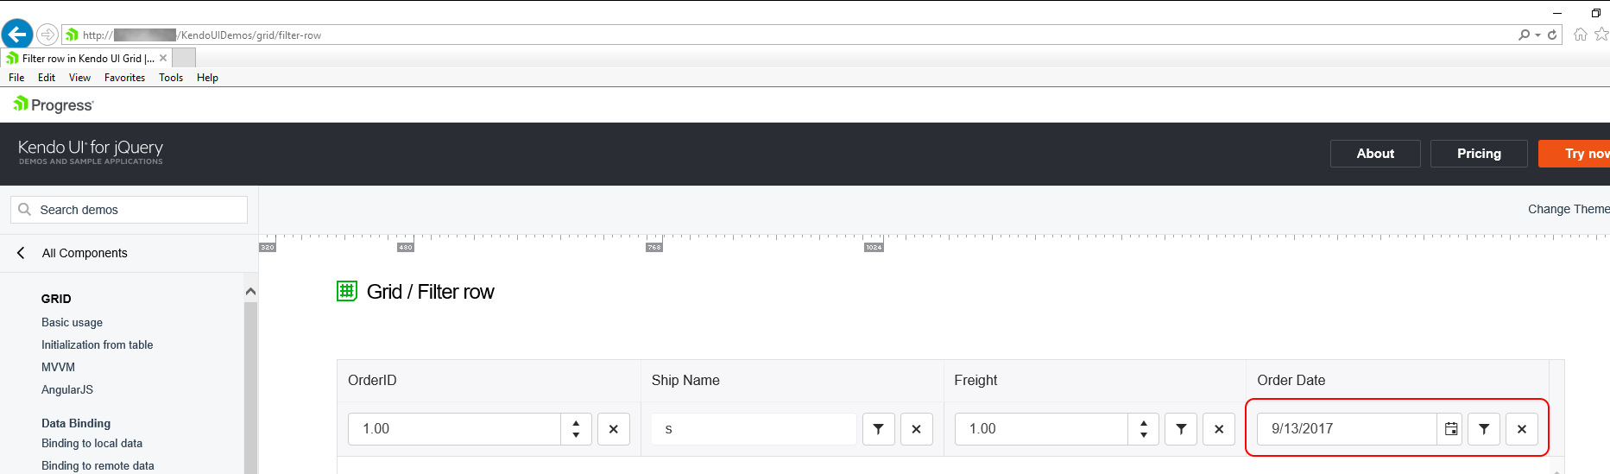Increase the OrderID filter value
Image resolution: width=1610 pixels, height=474 pixels.
coord(576,423)
